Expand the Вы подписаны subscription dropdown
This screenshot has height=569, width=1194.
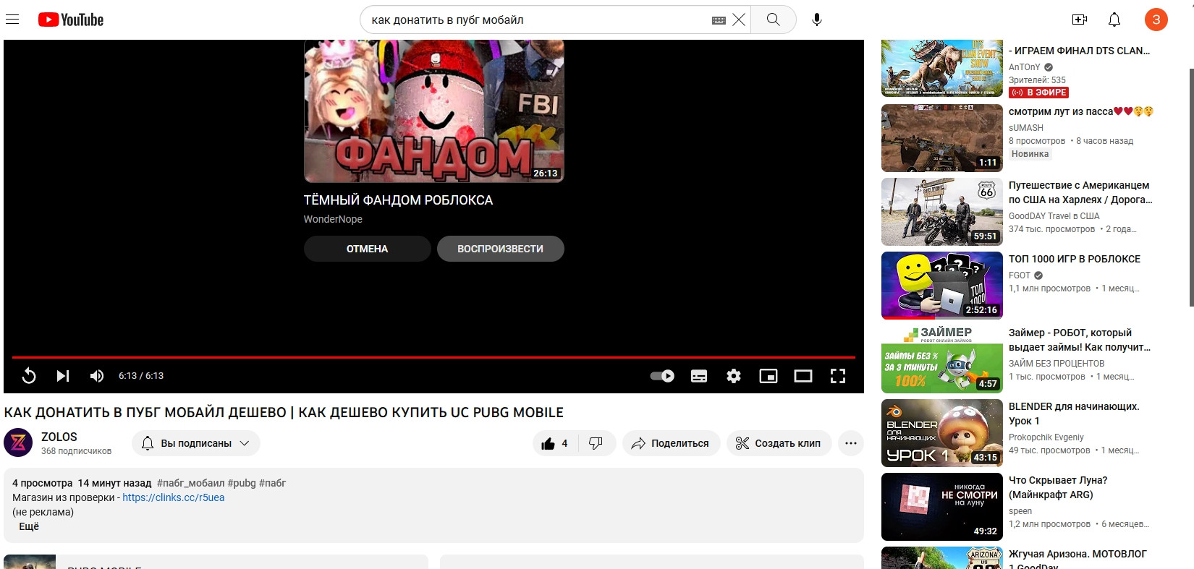196,443
